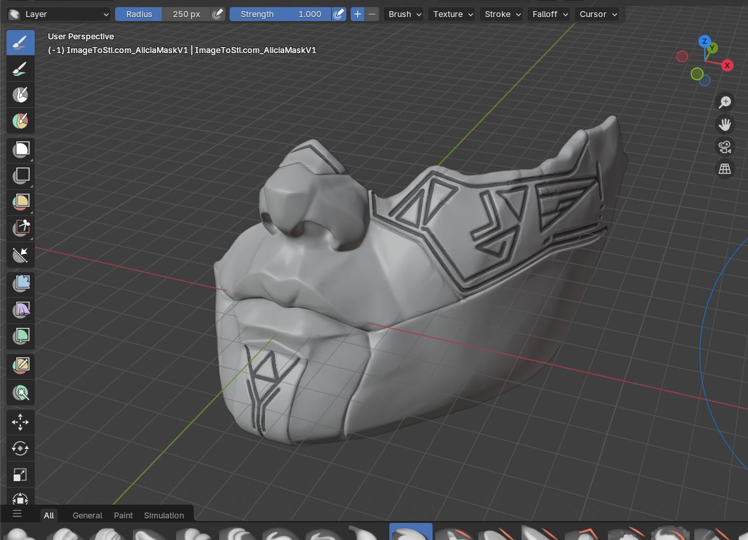Pick the Cloth Filter tool
Image resolution: width=748 pixels, height=540 pixels.
[20, 309]
